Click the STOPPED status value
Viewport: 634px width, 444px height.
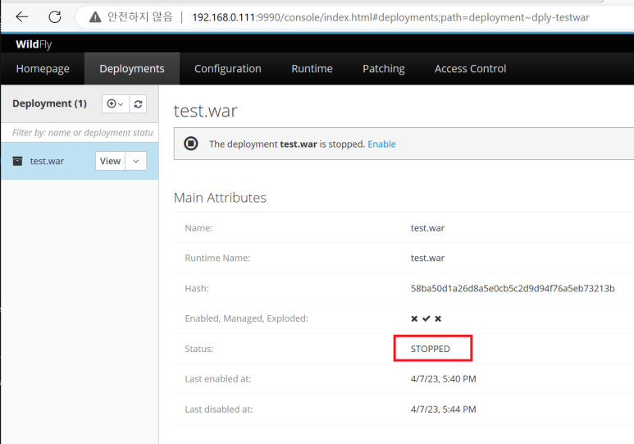[x=431, y=349]
